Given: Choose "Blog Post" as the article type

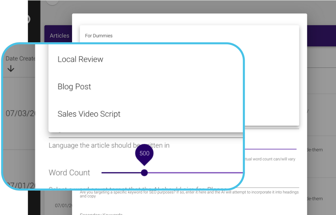Looking at the screenshot, I should 74,86.
